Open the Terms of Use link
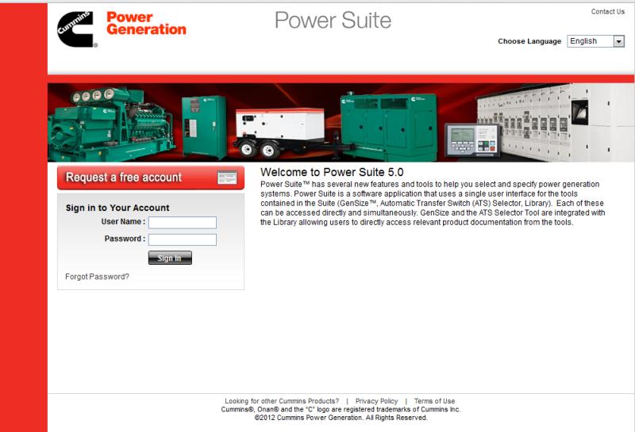 pyautogui.click(x=434, y=401)
